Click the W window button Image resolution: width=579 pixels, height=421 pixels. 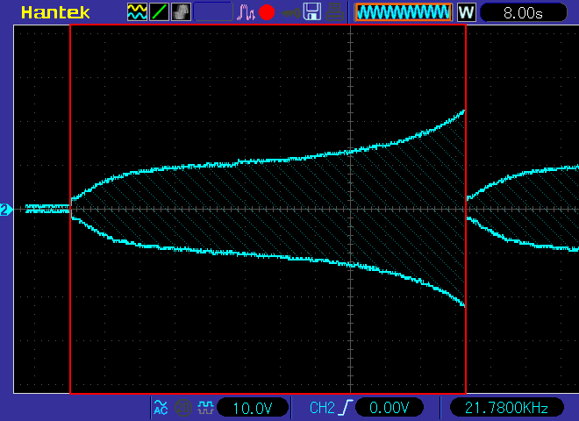click(x=466, y=12)
